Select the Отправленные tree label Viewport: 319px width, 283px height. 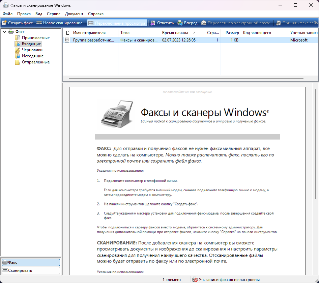click(36, 62)
